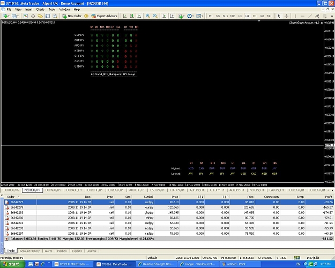The image size is (335, 268).
Task: Switch timeframe to D1
Action: (255, 16)
